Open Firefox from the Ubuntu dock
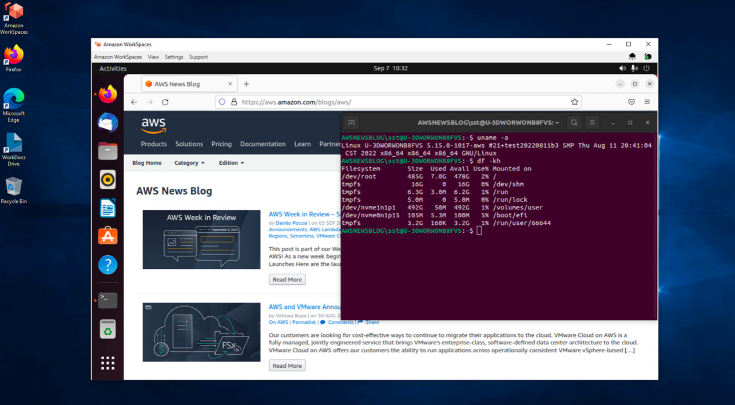 [108, 94]
